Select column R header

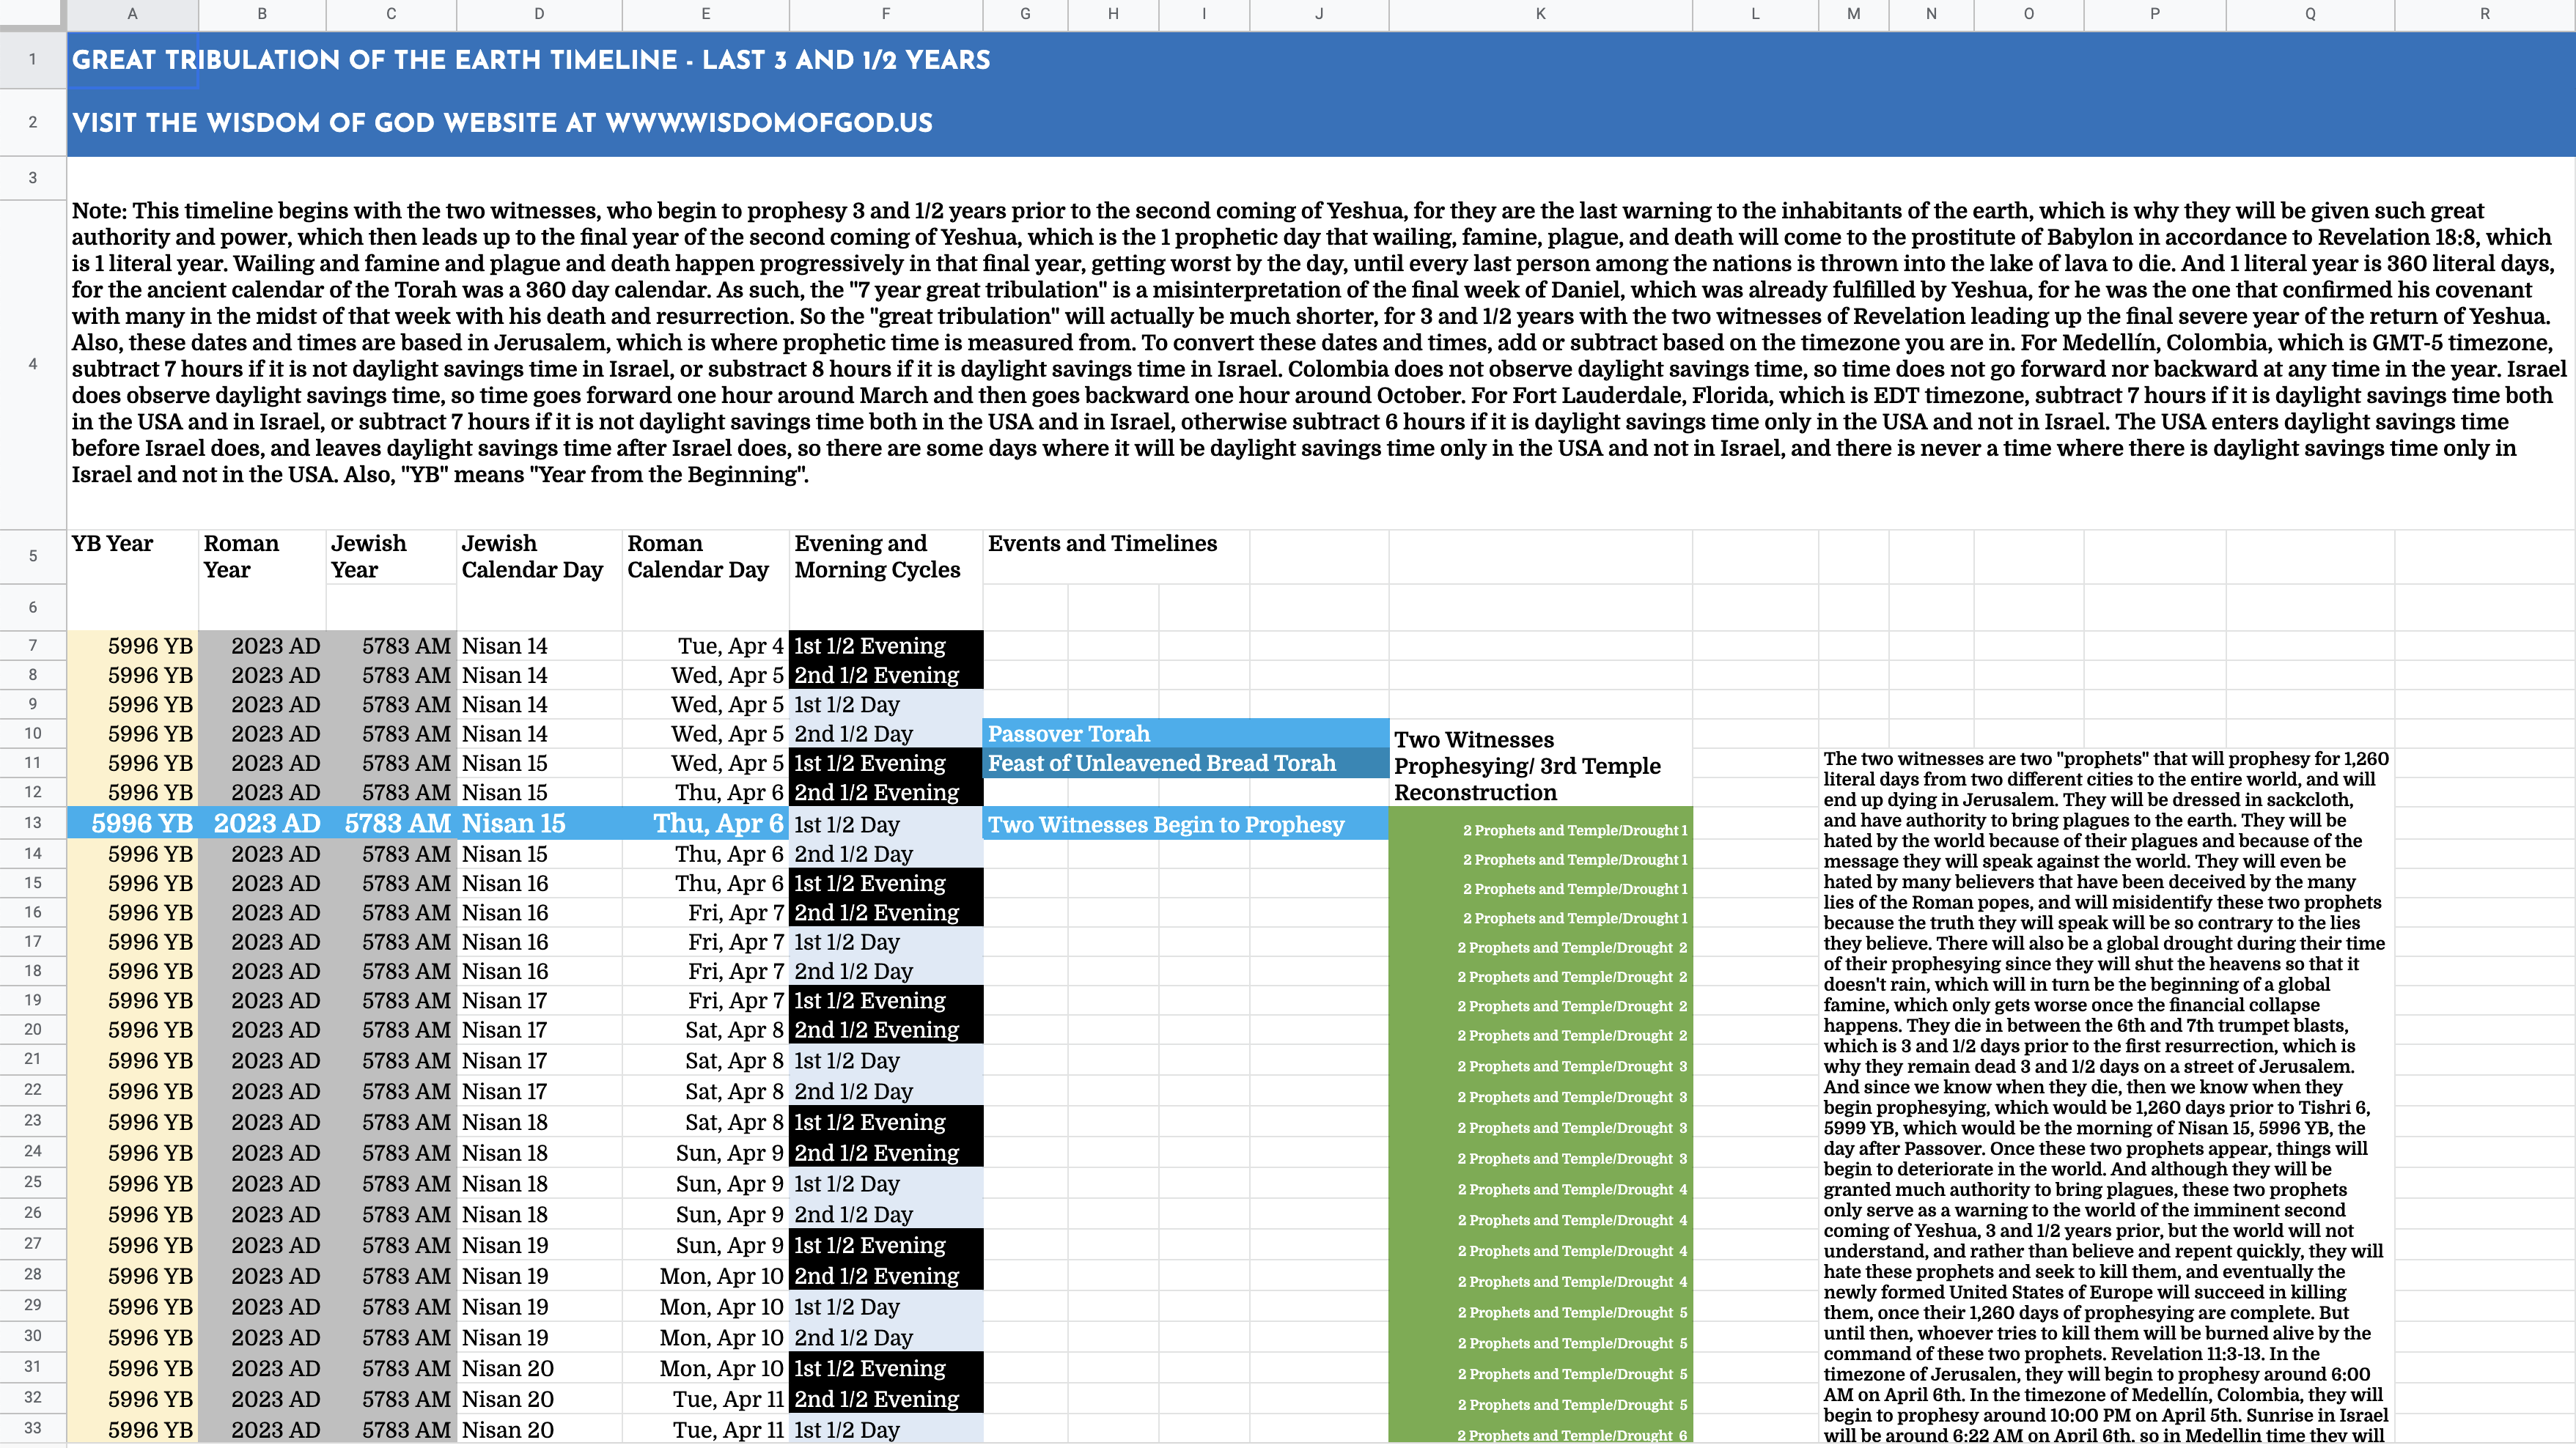(2485, 14)
